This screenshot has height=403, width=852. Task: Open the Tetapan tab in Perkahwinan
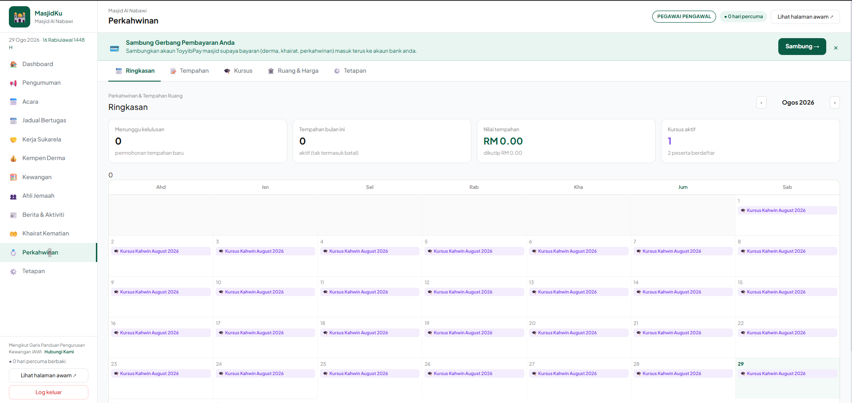(x=350, y=71)
